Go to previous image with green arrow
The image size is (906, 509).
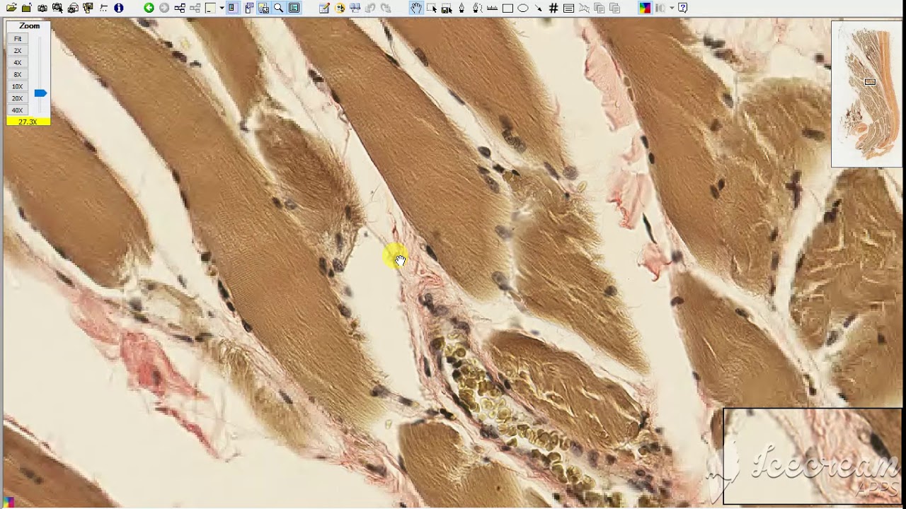point(149,8)
